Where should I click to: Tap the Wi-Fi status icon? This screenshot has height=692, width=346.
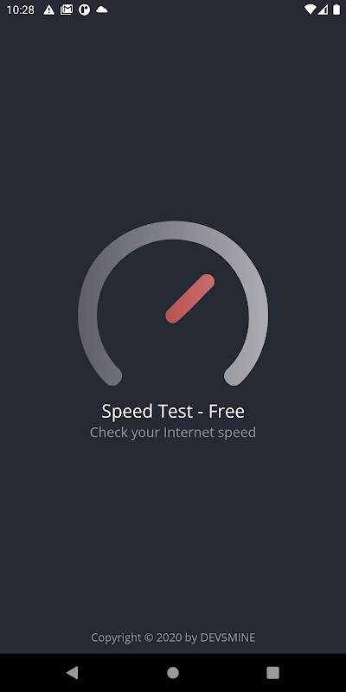[x=311, y=10]
